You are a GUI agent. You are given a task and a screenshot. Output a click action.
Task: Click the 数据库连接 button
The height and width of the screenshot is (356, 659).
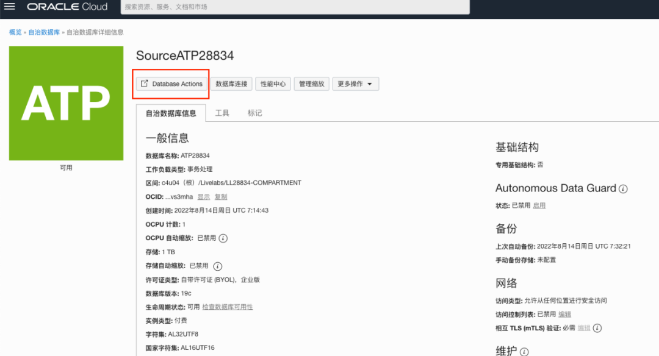231,84
